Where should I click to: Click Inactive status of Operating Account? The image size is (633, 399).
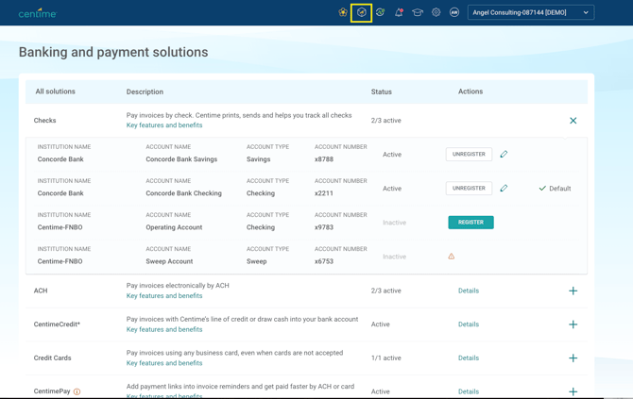point(394,223)
